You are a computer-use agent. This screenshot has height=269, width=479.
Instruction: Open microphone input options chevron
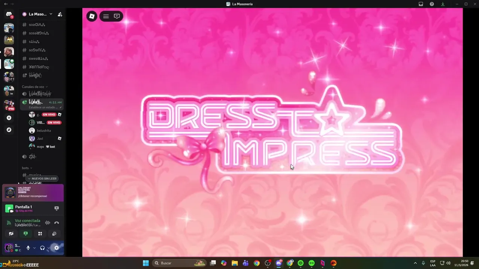pyautogui.click(x=34, y=248)
